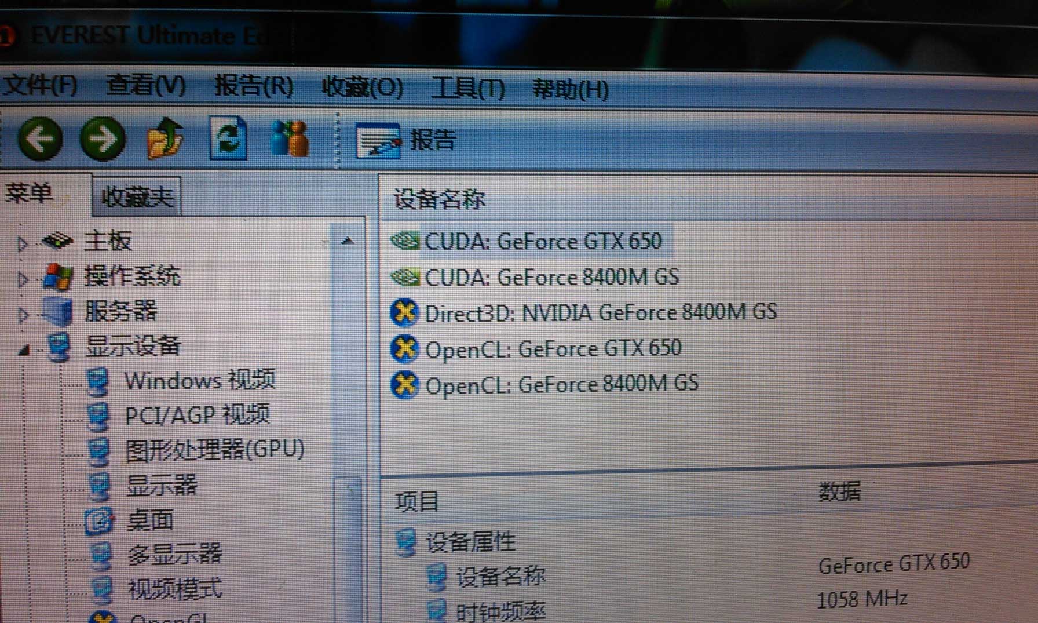Refresh using the blue refresh icon

pos(228,138)
